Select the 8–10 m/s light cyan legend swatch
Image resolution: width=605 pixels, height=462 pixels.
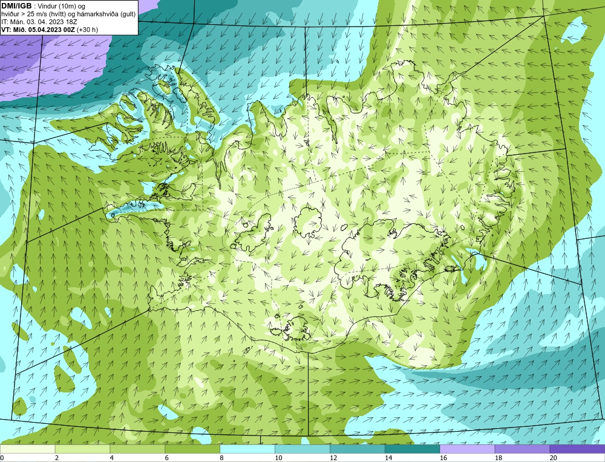[247, 449]
